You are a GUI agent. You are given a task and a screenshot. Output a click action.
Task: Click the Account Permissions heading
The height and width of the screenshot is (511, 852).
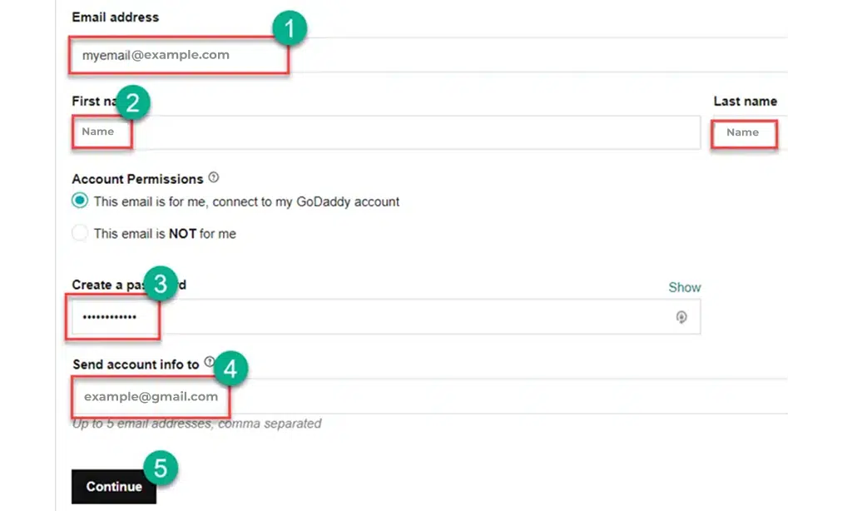click(x=137, y=178)
